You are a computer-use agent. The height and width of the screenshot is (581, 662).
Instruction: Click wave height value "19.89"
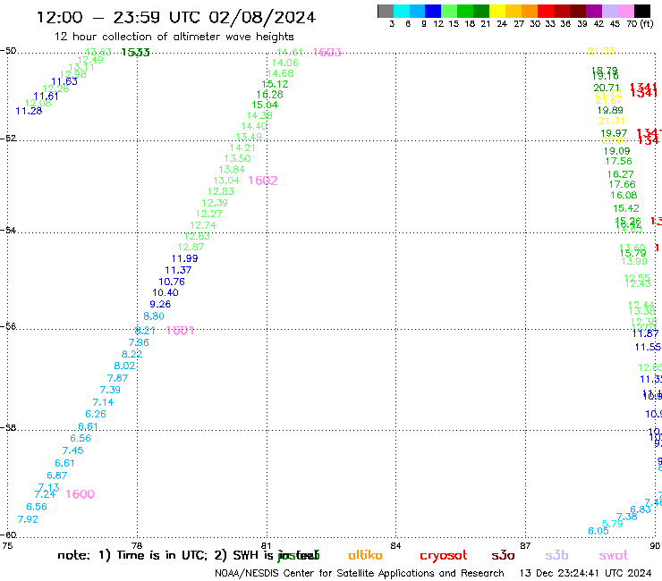(x=610, y=110)
